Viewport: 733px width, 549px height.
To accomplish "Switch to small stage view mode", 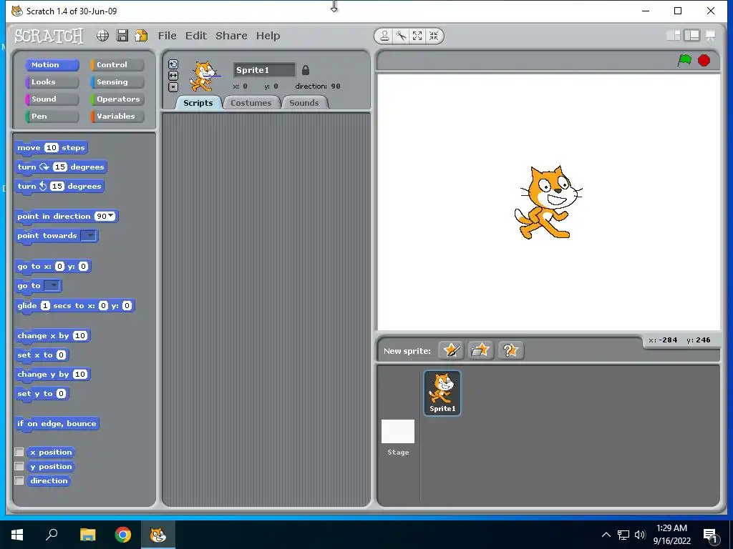I will point(673,36).
